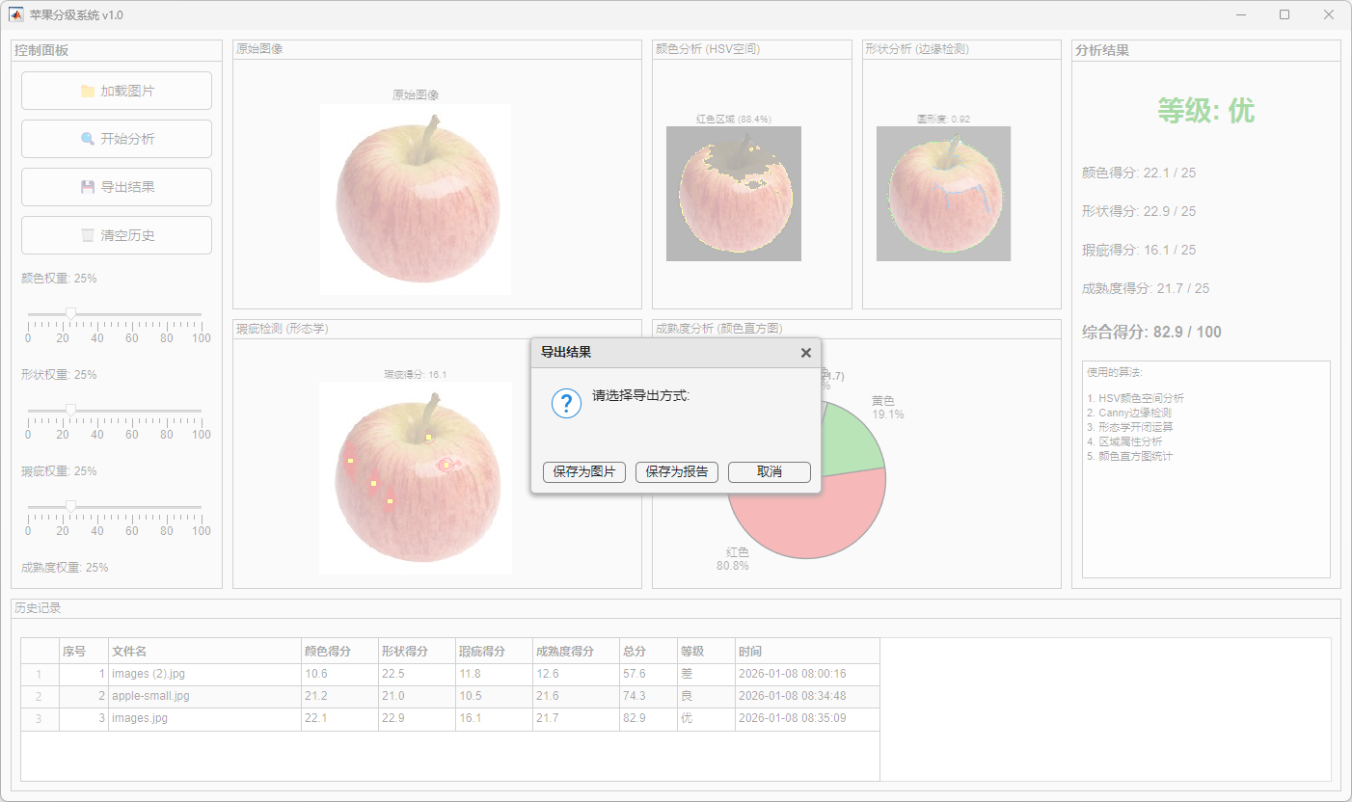Click the question mark icon in dialog
Screen dimensions: 1352x802
566,404
